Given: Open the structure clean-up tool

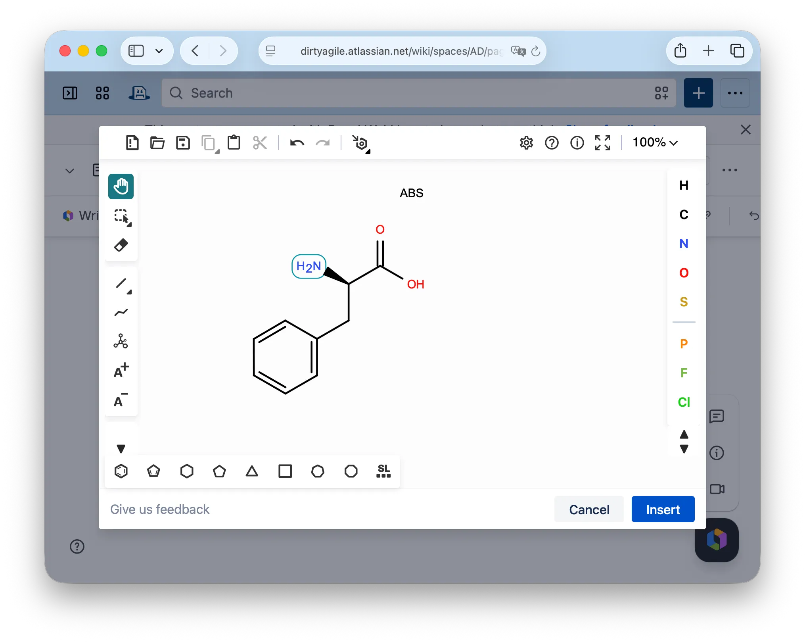Looking at the screenshot, I should [360, 143].
